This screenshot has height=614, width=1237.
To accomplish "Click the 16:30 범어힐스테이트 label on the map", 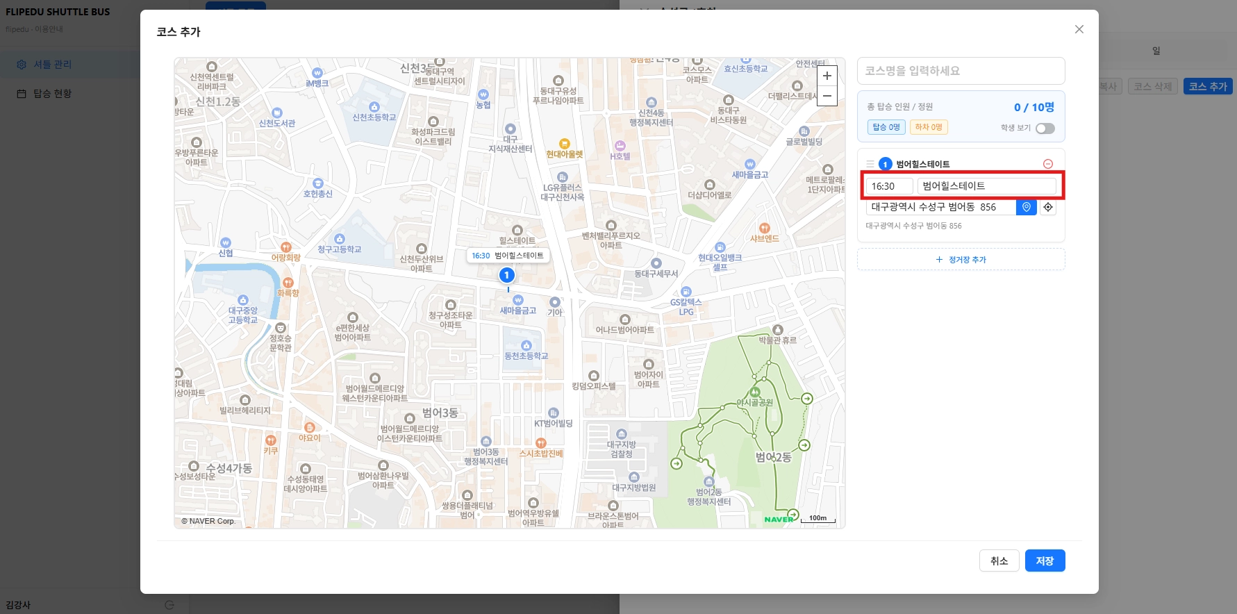I will [x=508, y=256].
